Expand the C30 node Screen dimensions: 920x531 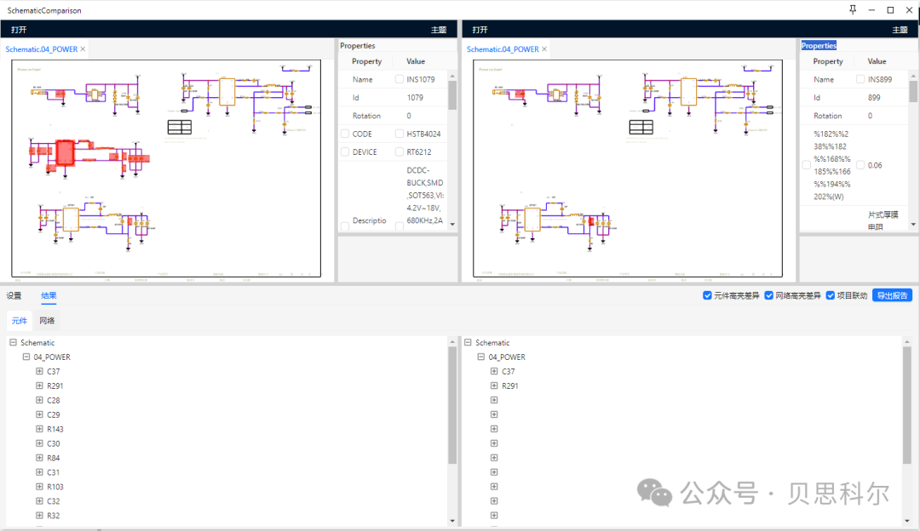[x=39, y=443]
